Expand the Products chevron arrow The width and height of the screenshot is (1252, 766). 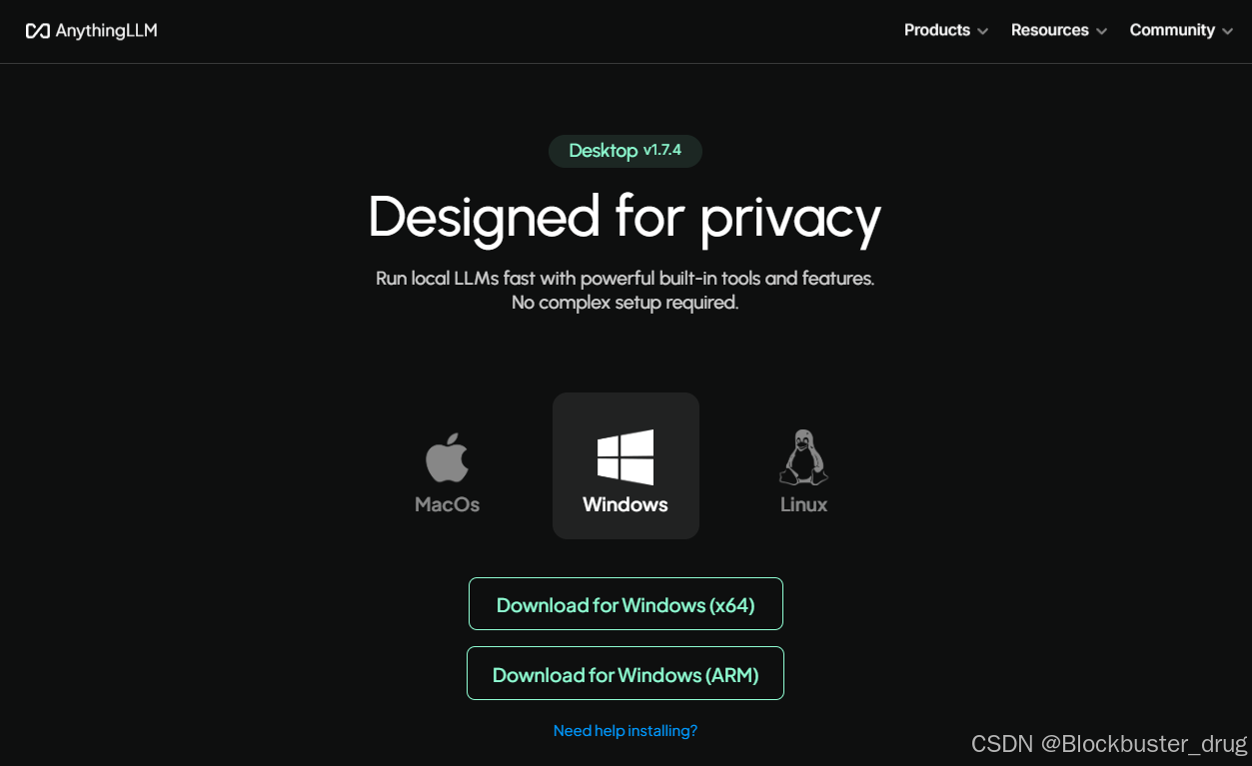(983, 32)
